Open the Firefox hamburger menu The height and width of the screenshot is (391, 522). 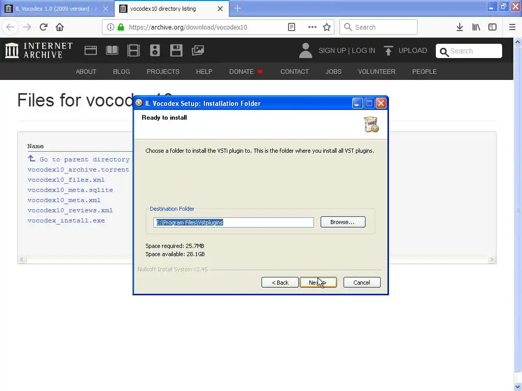(x=512, y=27)
